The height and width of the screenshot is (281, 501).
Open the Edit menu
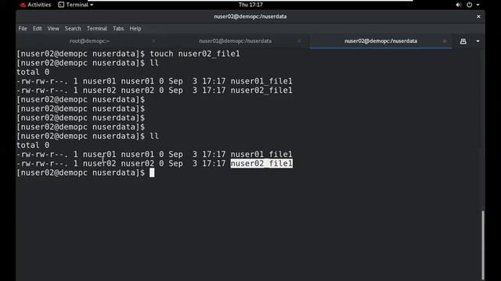tap(37, 28)
